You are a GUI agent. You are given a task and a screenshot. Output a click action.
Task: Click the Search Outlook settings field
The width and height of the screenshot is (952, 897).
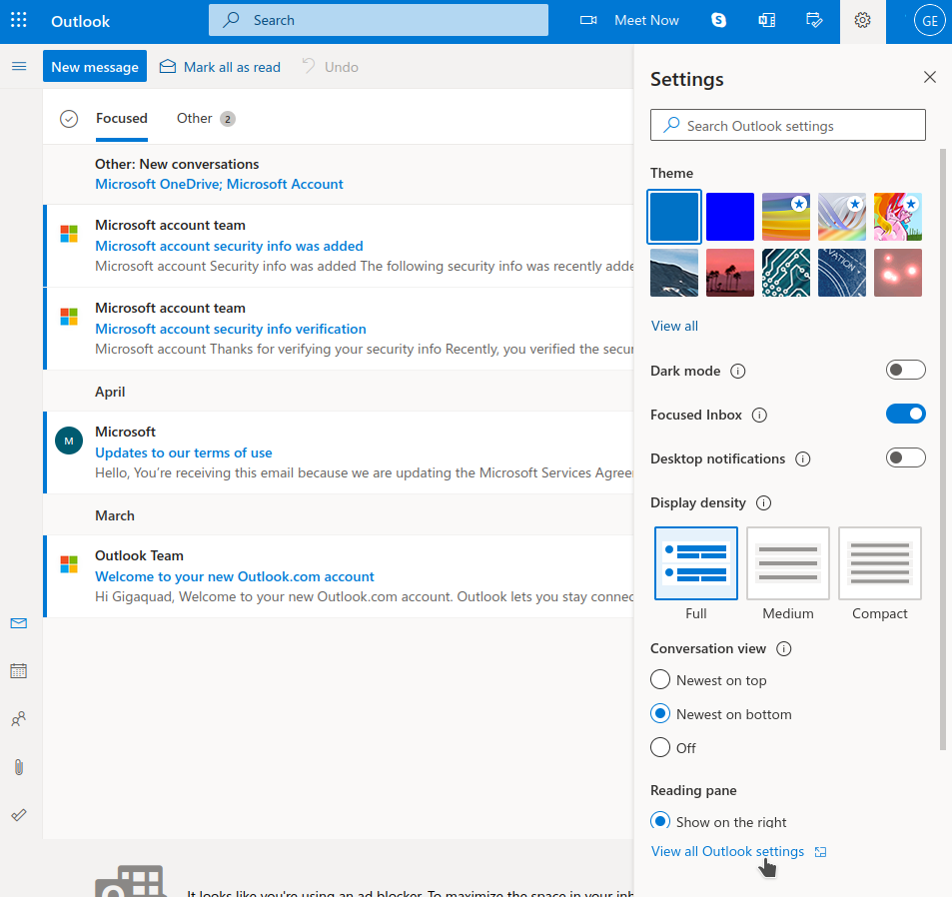coord(788,125)
